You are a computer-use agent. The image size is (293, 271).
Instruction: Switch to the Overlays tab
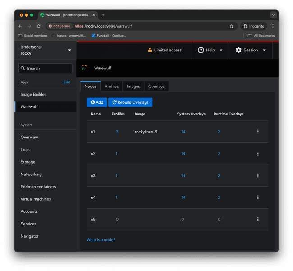156,86
